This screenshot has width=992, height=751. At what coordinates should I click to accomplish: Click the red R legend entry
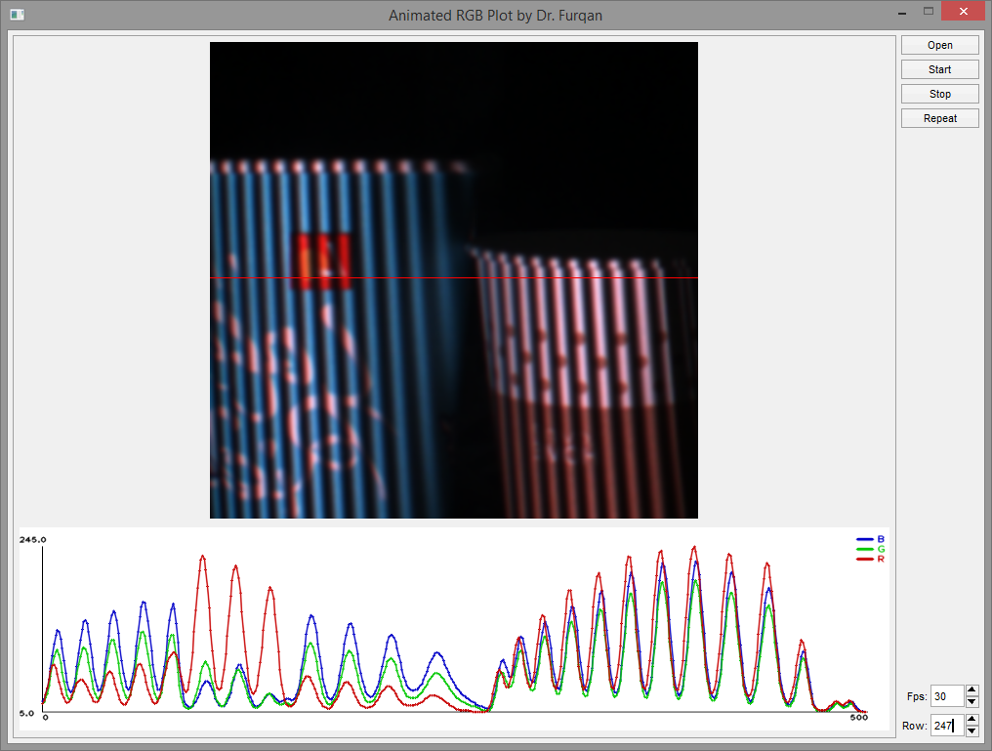871,559
